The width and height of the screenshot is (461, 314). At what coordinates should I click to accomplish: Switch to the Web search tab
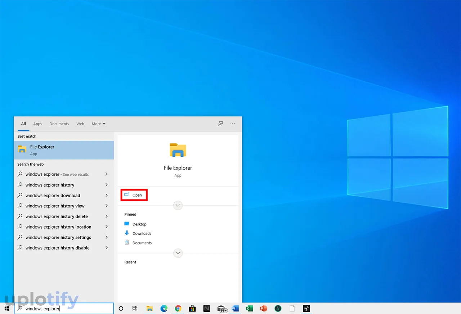tap(80, 124)
